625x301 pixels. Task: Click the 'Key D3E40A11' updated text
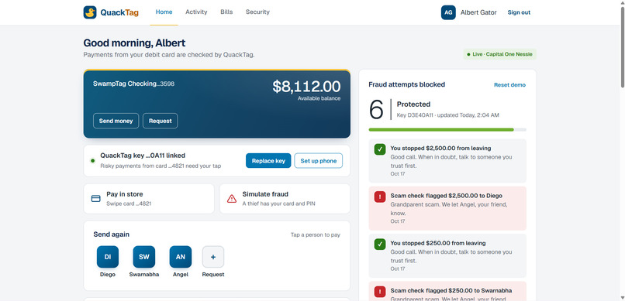point(447,115)
